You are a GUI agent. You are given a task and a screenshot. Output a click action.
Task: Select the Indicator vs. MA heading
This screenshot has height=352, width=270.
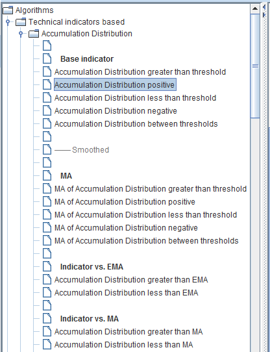[x=90, y=319]
